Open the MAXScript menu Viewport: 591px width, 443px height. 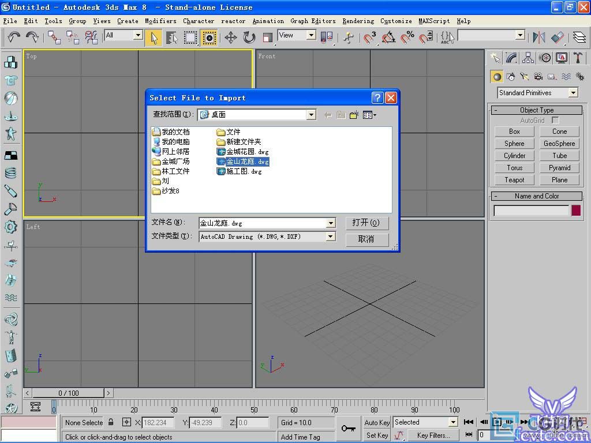434,21
